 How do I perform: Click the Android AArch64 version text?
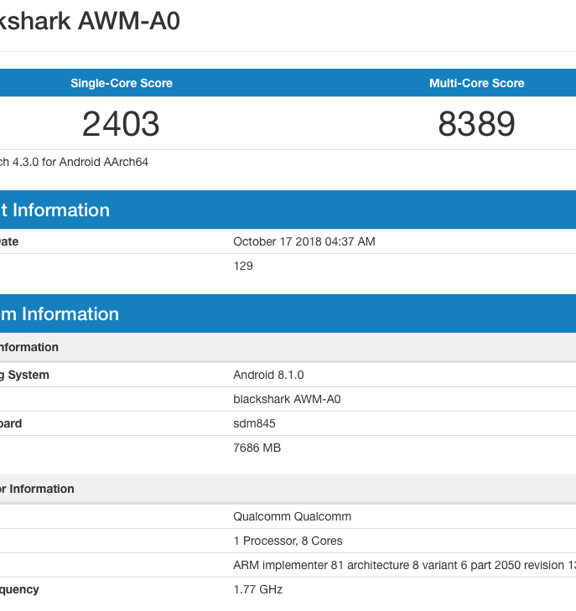(74, 162)
